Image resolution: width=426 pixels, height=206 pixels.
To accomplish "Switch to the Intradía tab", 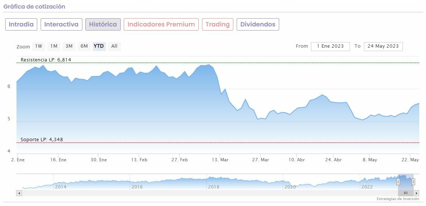I will click(21, 25).
